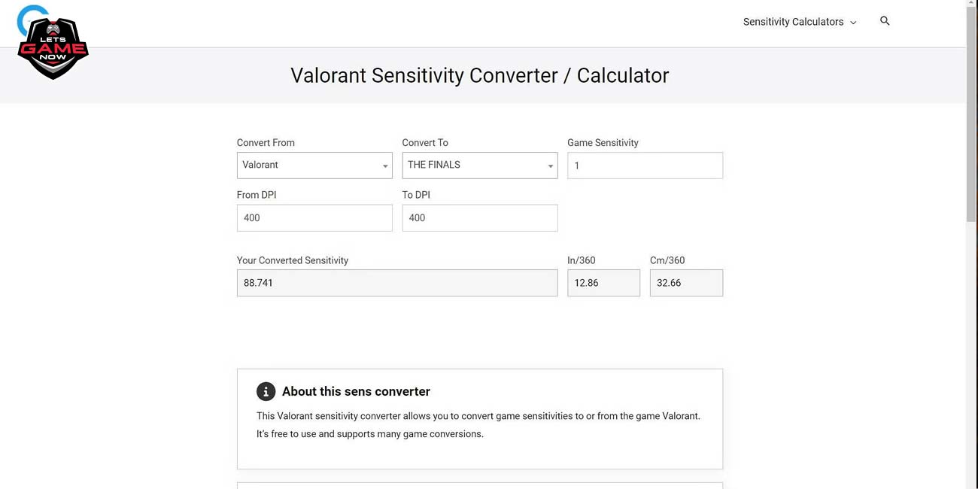Image resolution: width=978 pixels, height=489 pixels.
Task: Click the Valorant Sensitivity Converter page title
Action: tap(480, 75)
